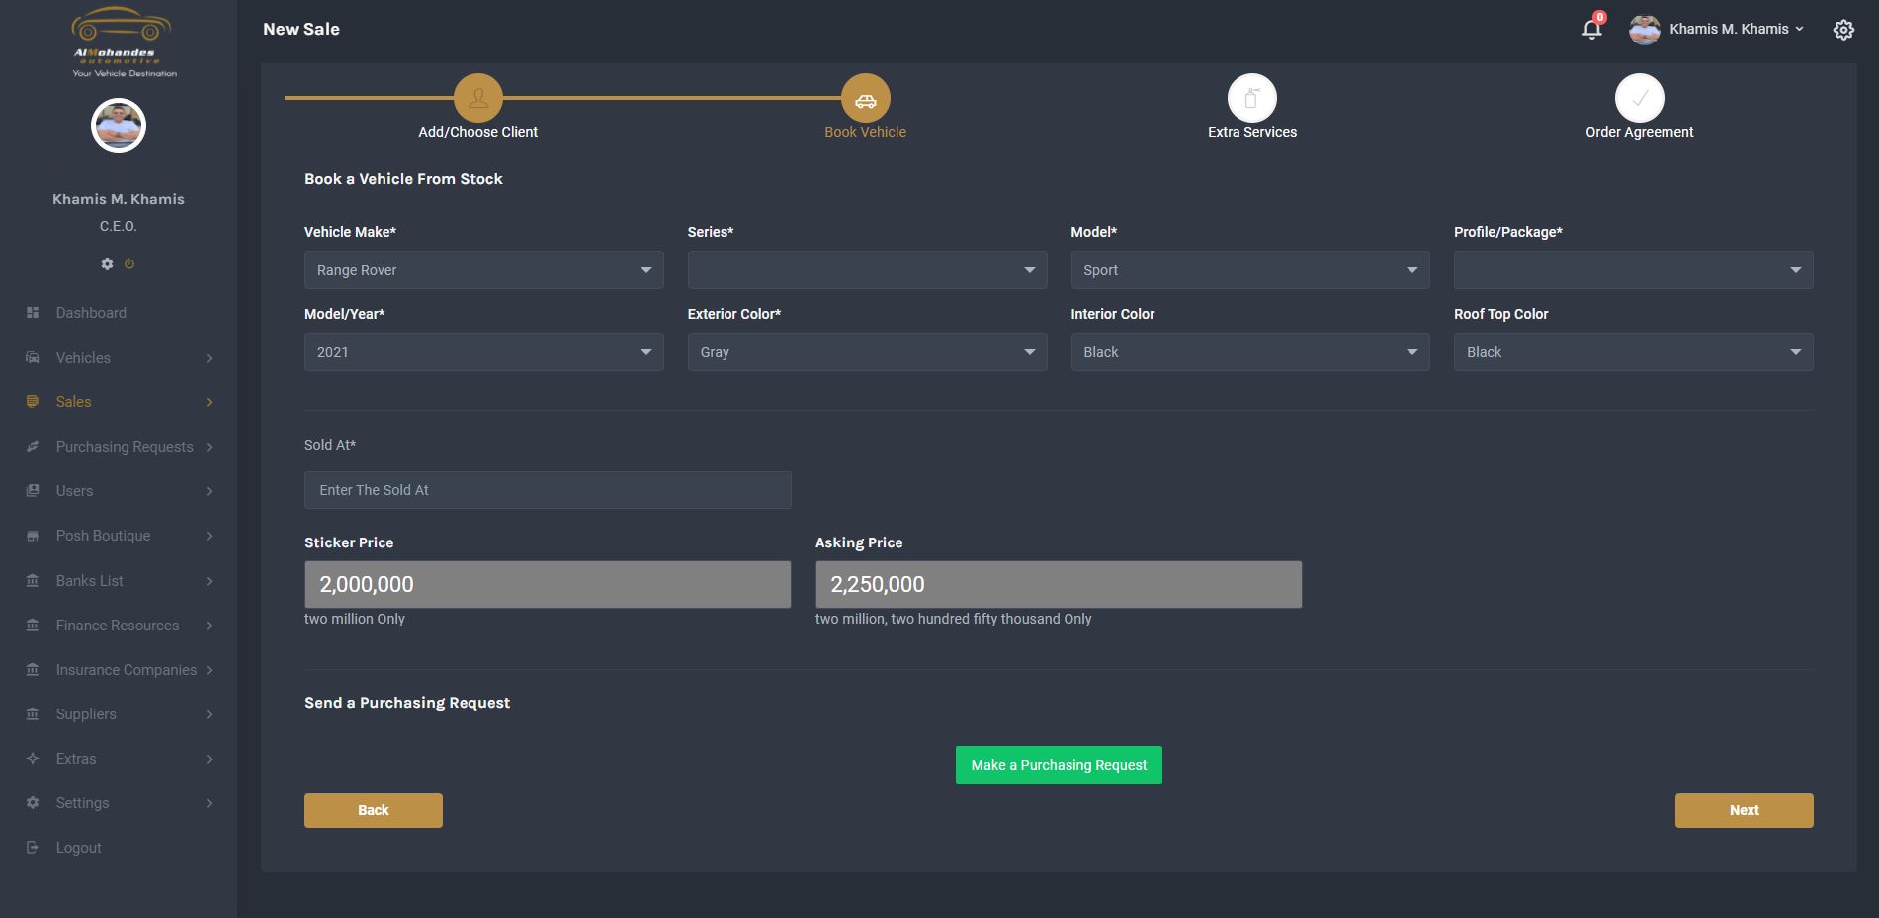The width and height of the screenshot is (1879, 918).
Task: Open the Settings menu item in sidebar
Action: (x=82, y=803)
